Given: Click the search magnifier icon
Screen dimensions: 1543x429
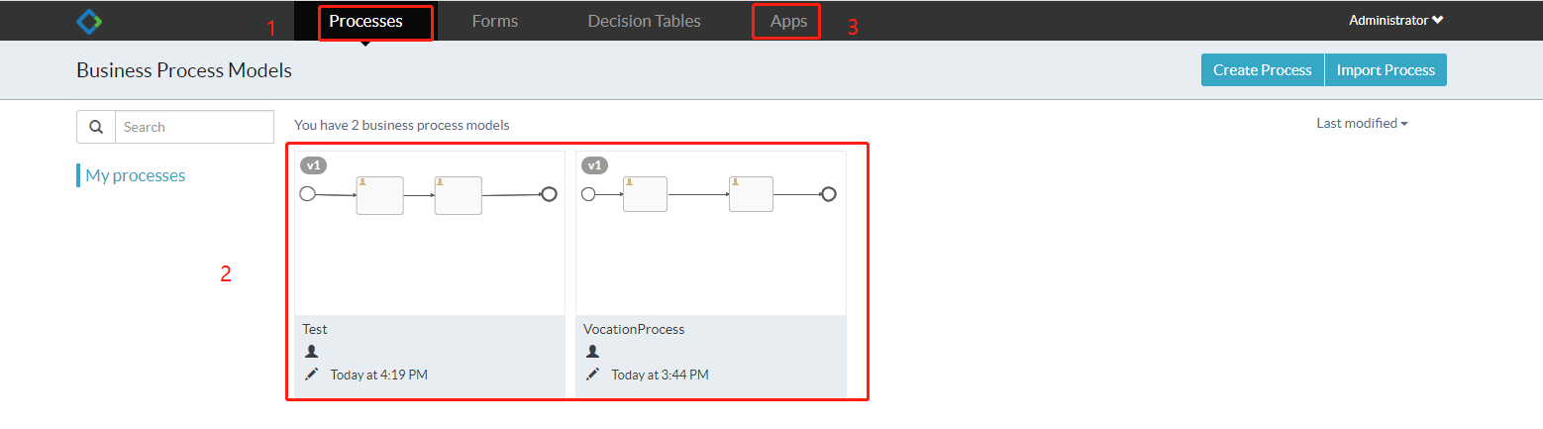Looking at the screenshot, I should [96, 127].
